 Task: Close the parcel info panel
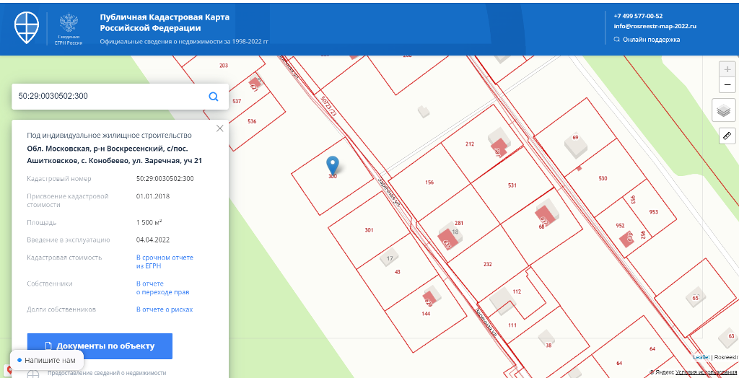click(x=220, y=128)
